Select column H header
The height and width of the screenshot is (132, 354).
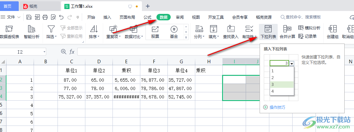pos(209,62)
